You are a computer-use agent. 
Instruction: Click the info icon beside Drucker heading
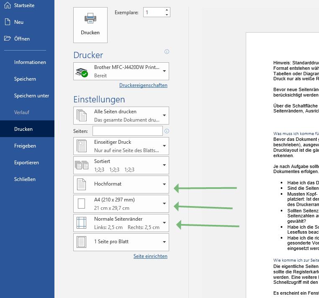[167, 52]
